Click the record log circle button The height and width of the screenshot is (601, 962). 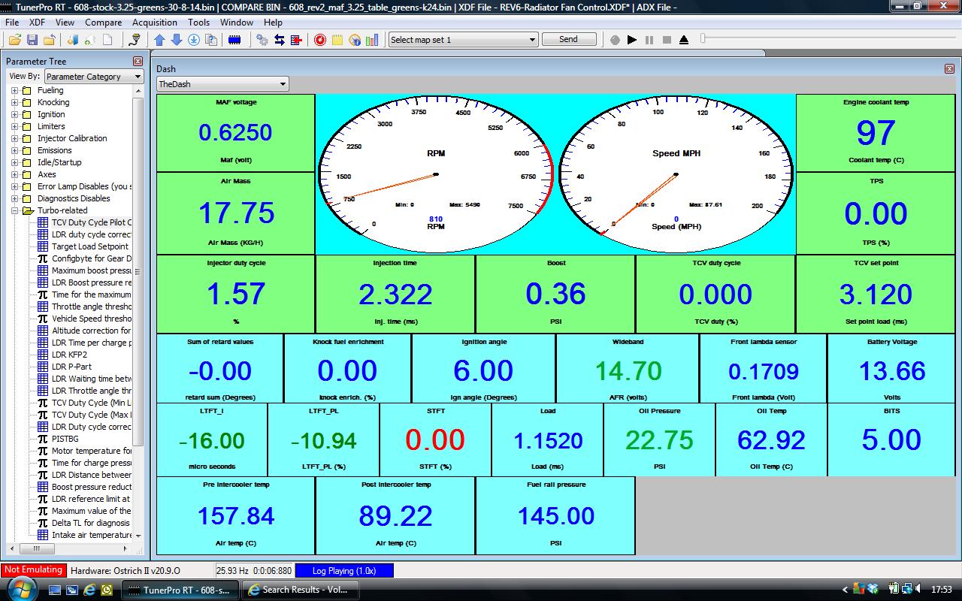pos(615,40)
